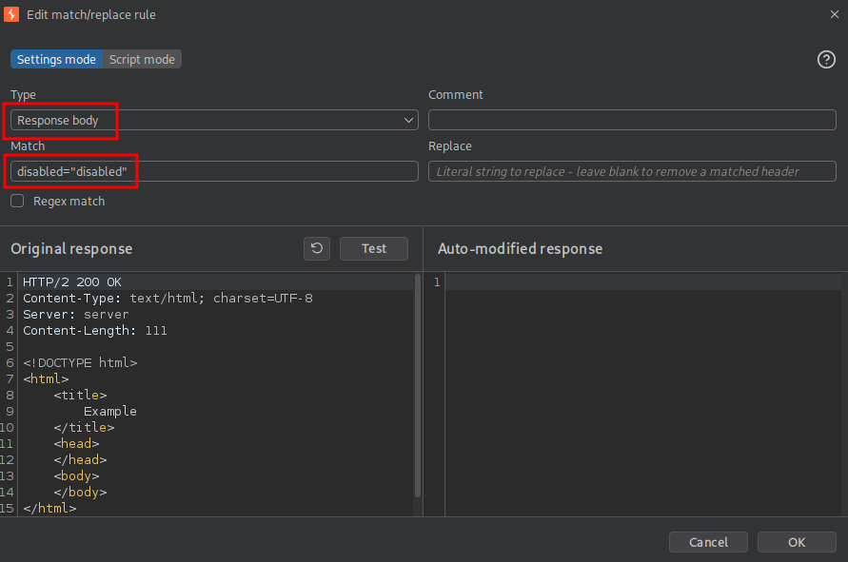Close the Edit match/replace rule dialog

(834, 14)
